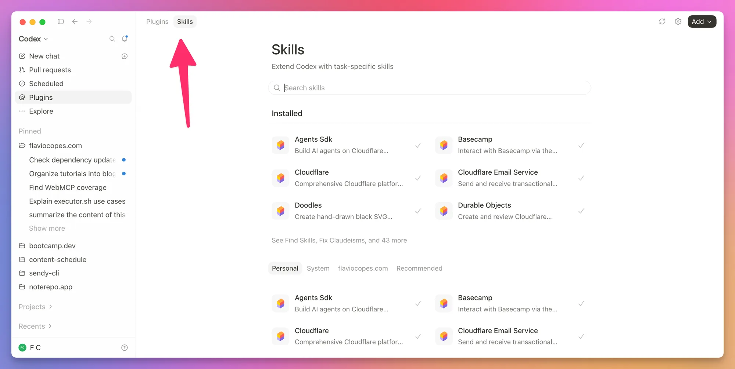The height and width of the screenshot is (369, 735).
Task: Click the noterepo.app folder icon
Action: 22,287
